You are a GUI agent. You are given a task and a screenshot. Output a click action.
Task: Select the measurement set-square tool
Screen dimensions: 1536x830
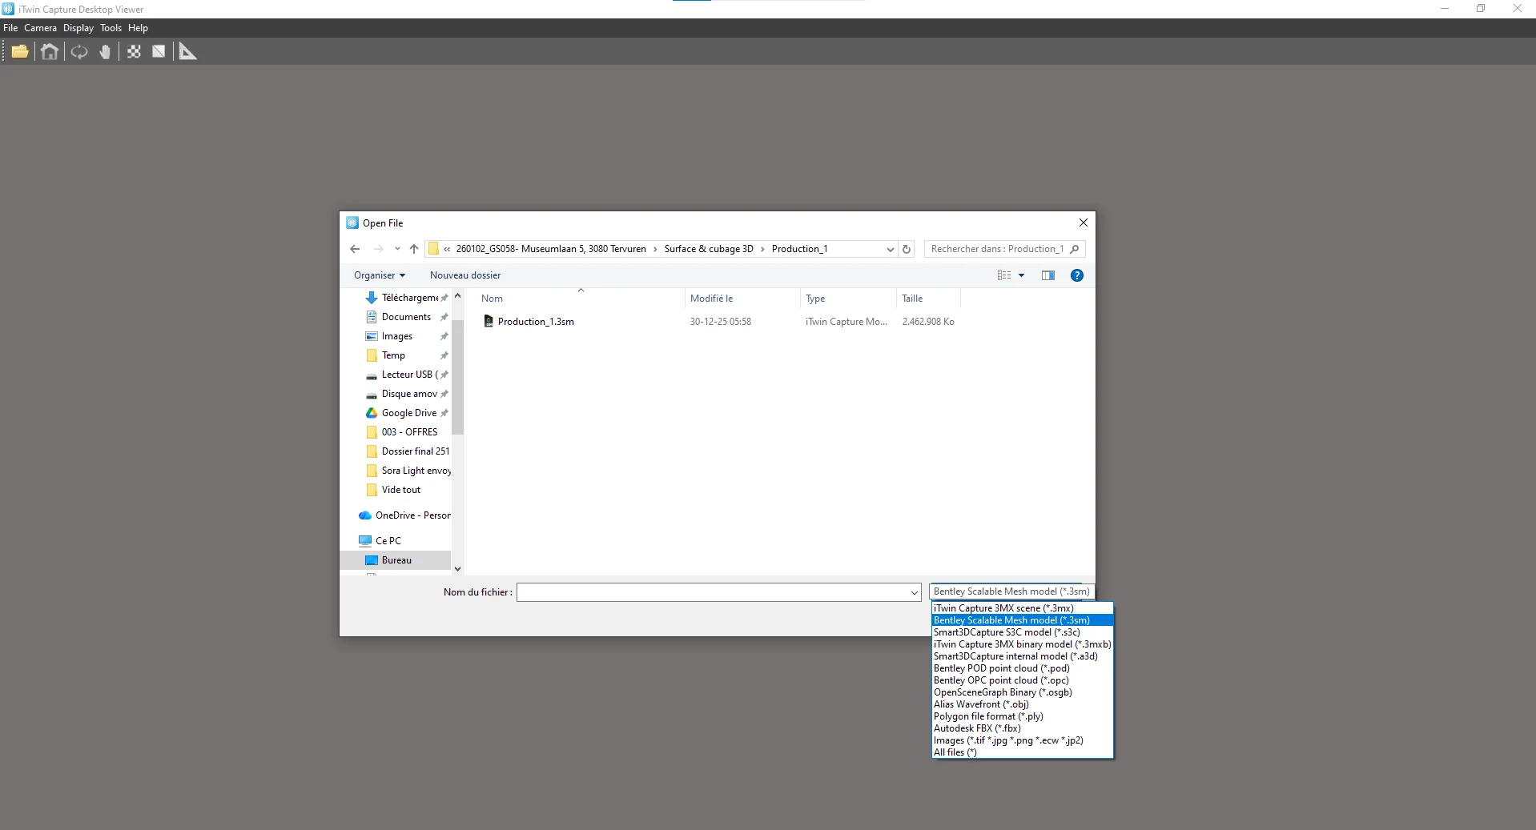[187, 52]
